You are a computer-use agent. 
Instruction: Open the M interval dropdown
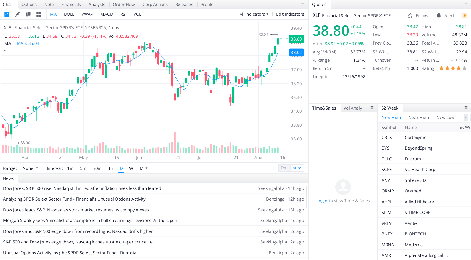click(x=144, y=168)
